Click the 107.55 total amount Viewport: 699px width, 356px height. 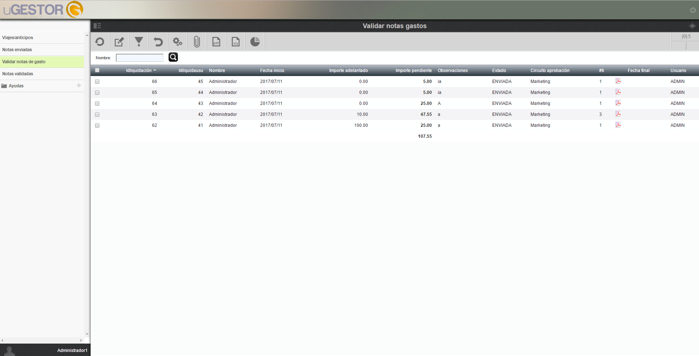click(425, 136)
